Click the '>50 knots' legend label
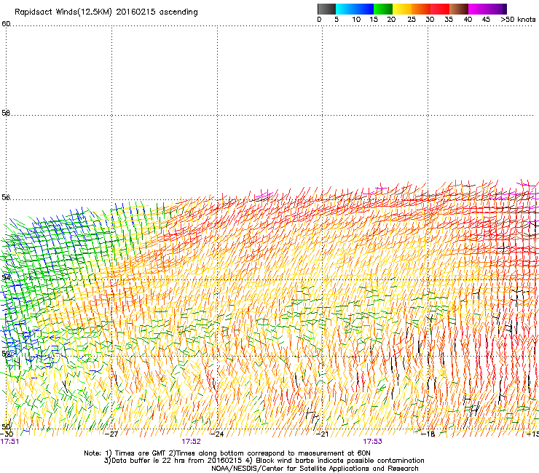 (518, 20)
